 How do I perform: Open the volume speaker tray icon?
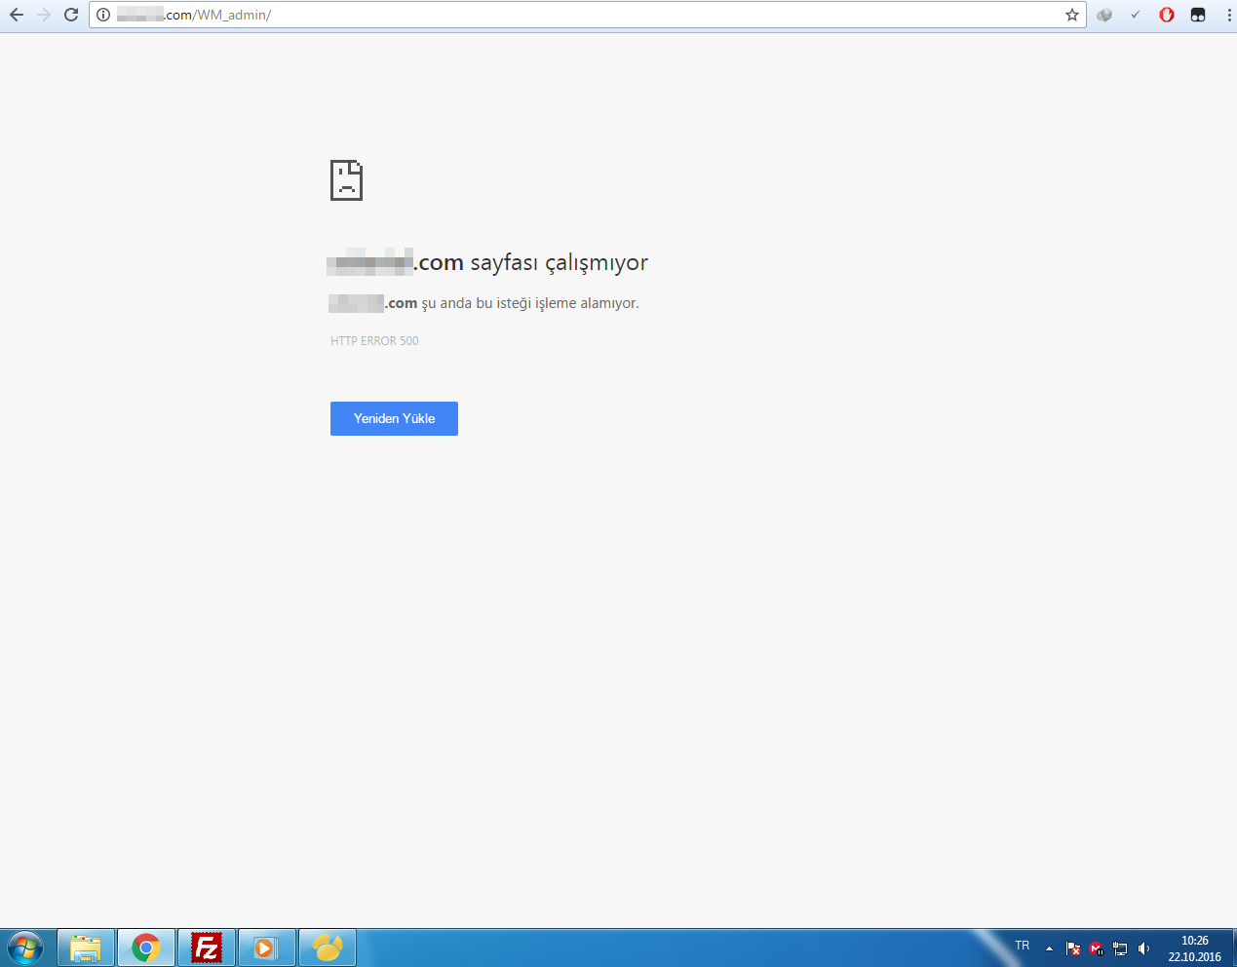[x=1144, y=948]
